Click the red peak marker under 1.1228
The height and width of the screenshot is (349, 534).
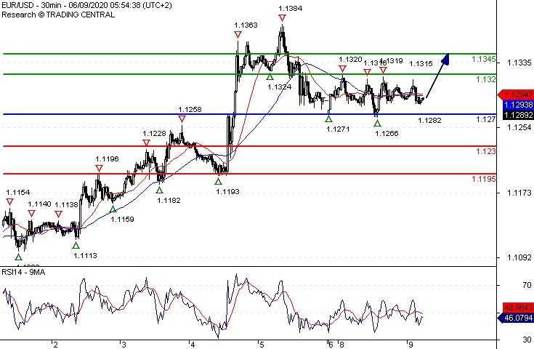(x=146, y=143)
